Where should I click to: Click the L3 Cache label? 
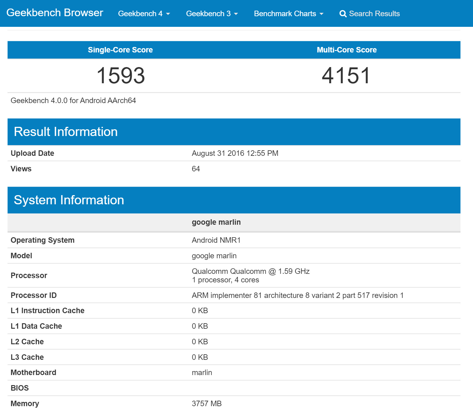(27, 357)
